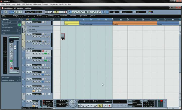Expand the Effets d'insert inspector section
This screenshot has width=182, height=110.
pyautogui.click(x=11, y=22)
